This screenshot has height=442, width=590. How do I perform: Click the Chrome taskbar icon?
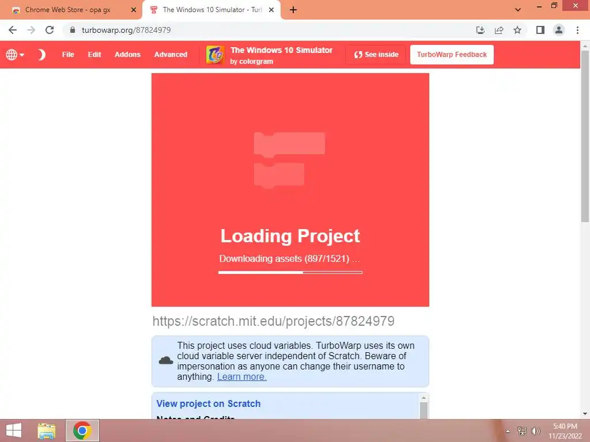pyautogui.click(x=82, y=430)
